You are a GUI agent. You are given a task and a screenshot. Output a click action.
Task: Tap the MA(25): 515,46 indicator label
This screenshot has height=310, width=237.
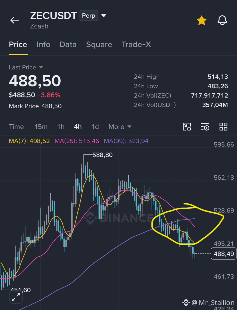coord(77,141)
